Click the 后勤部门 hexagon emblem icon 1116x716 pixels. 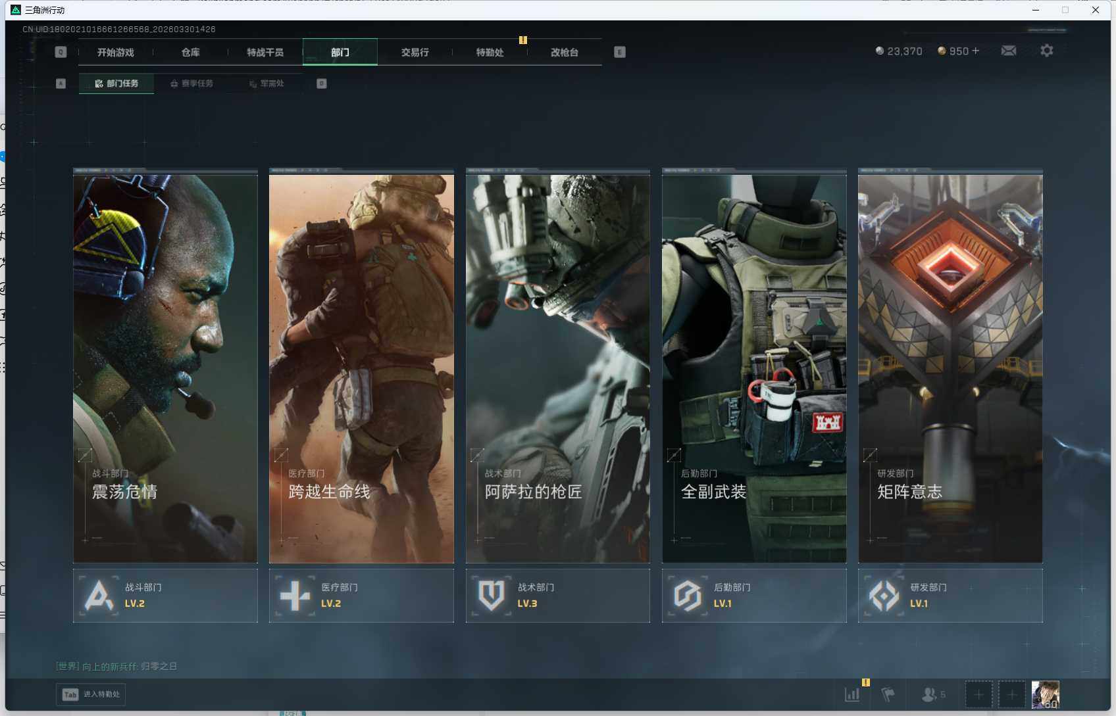coord(688,595)
